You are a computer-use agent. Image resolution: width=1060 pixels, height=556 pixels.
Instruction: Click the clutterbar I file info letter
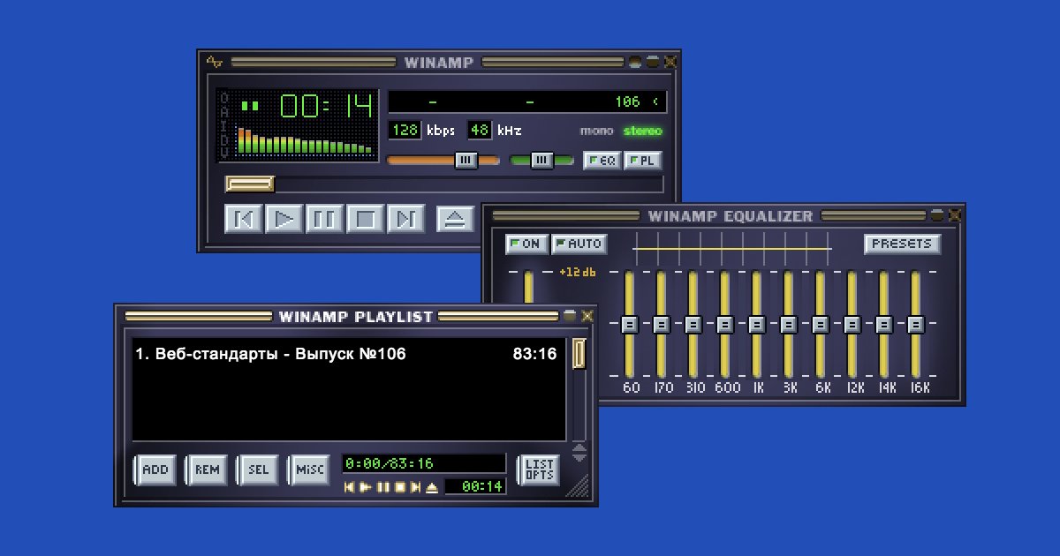(x=224, y=125)
